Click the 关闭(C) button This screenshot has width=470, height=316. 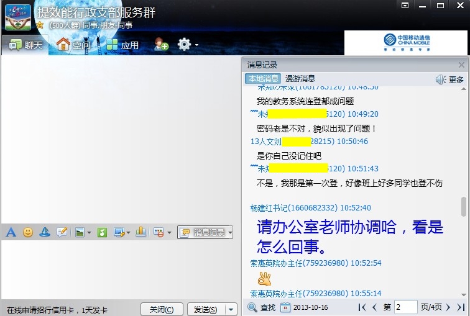pyautogui.click(x=162, y=309)
